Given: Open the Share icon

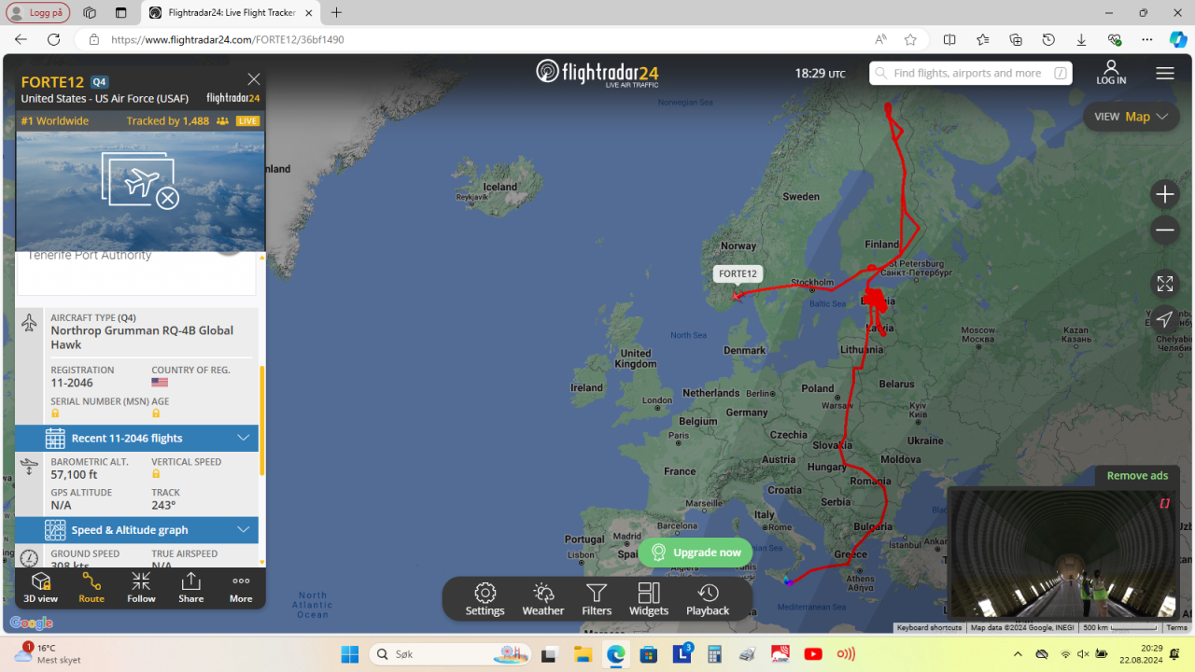Looking at the screenshot, I should click(190, 587).
